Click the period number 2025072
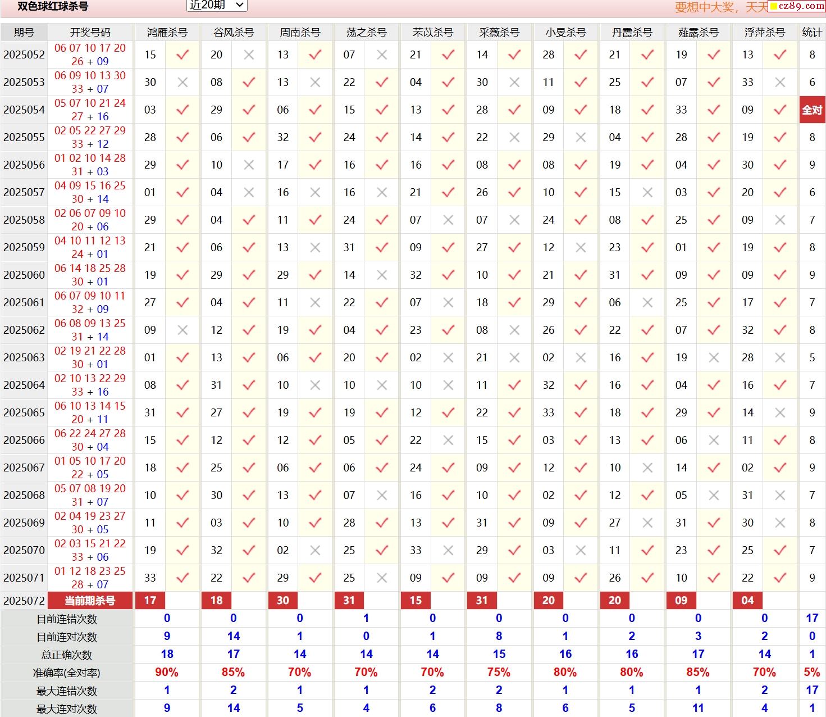Viewport: 826px width, 717px height. click(24, 600)
